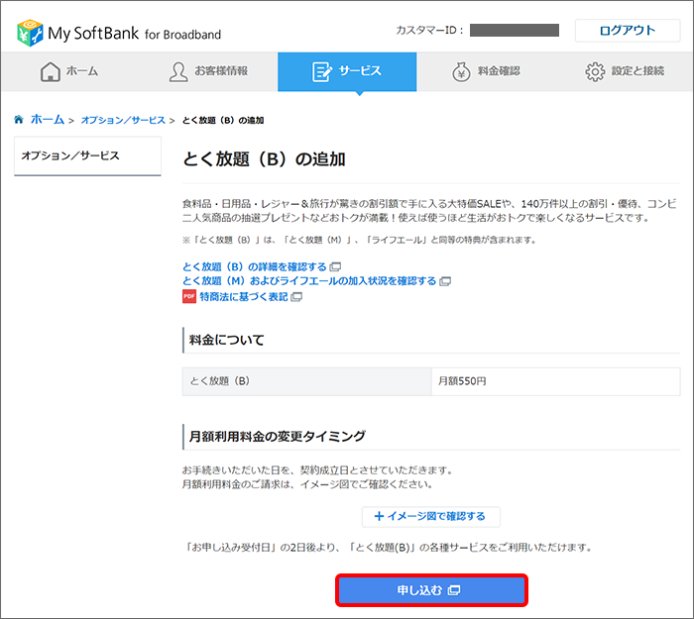The width and height of the screenshot is (694, 619).
Task: Click the 料金について section heading
Action: [227, 340]
